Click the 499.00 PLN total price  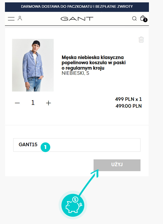click(x=129, y=106)
